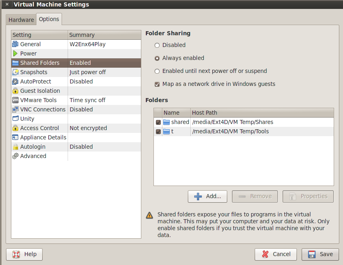Image resolution: width=343 pixels, height=265 pixels.
Task: Select the Autologin setting
Action: click(76, 147)
